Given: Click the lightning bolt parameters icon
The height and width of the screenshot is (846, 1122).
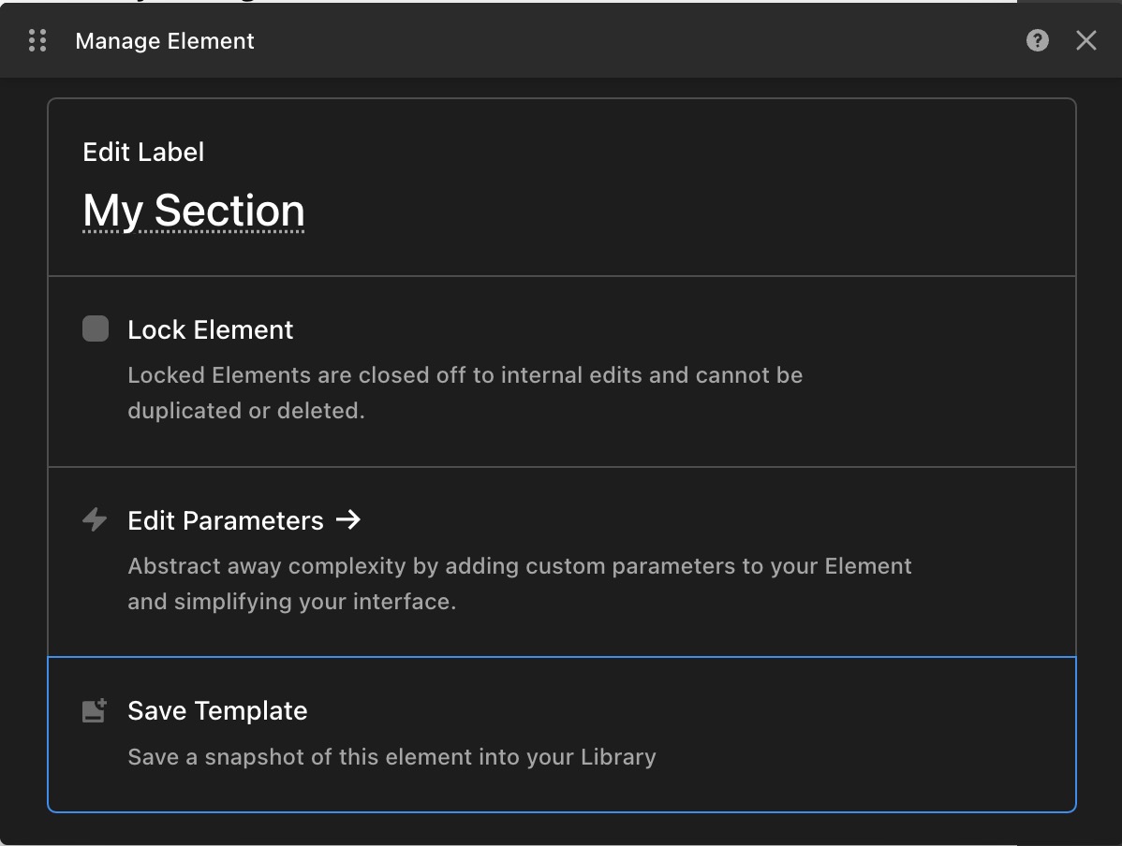Looking at the screenshot, I should pyautogui.click(x=95, y=520).
